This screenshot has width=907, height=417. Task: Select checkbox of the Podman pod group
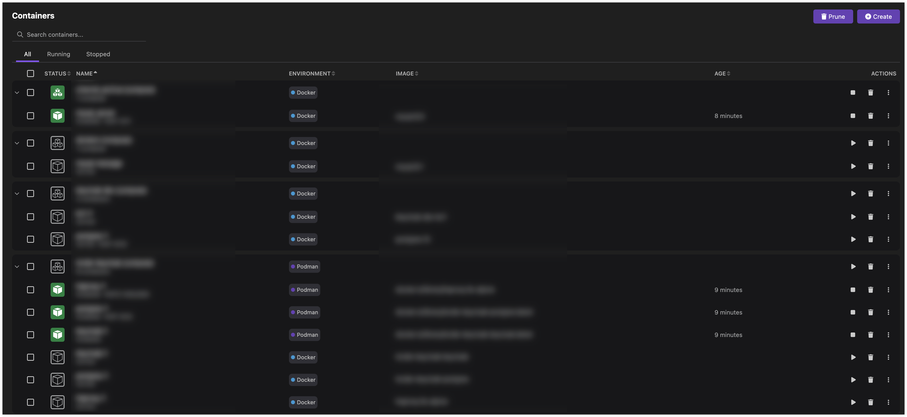pos(31,266)
